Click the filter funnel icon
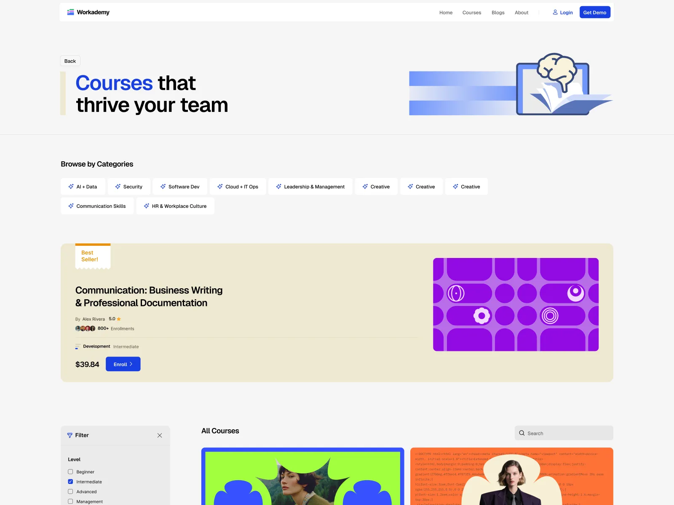This screenshot has height=505, width=674. pos(70,435)
